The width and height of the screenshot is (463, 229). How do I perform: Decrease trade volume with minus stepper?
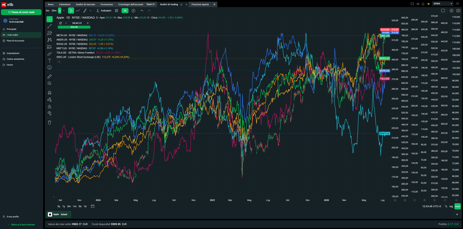(66, 23)
